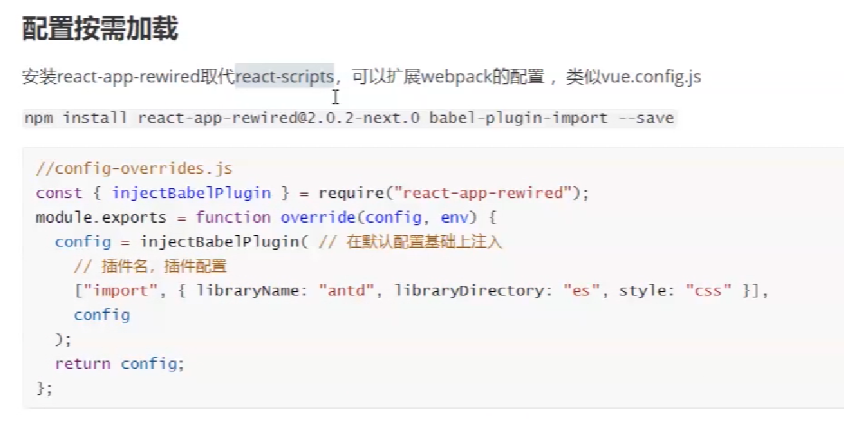Click the ["import", { libraryName: "antd" line
This screenshot has width=844, height=421.
tap(422, 290)
